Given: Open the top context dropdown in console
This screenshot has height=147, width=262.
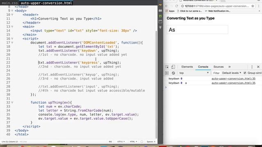Looking at the screenshot, I should coord(194,73).
